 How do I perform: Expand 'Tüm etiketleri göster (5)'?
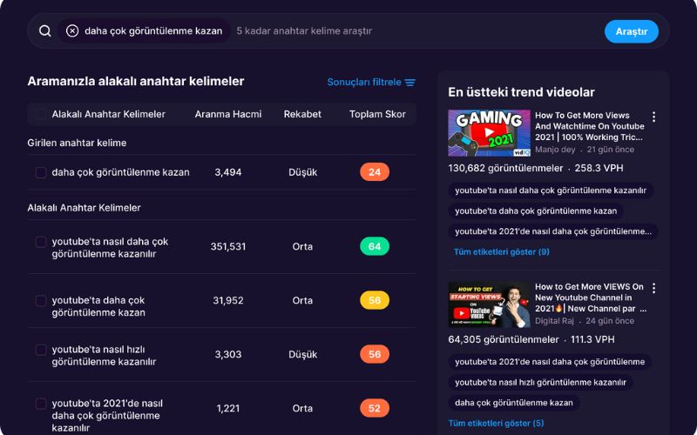click(x=496, y=423)
